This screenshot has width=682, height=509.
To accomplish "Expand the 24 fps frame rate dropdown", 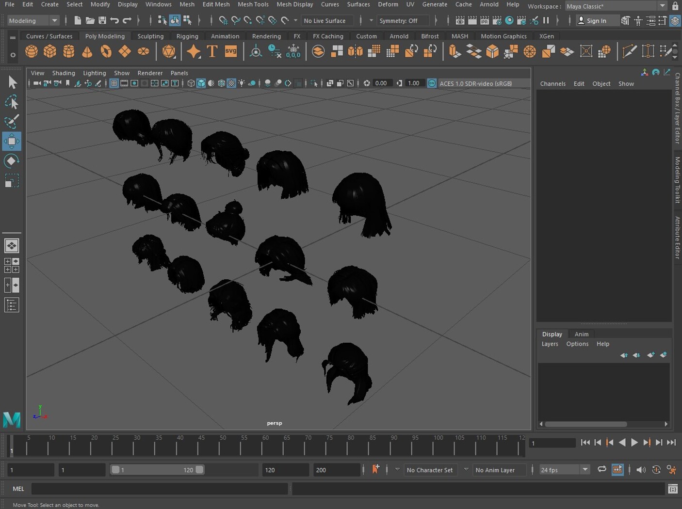I will (585, 470).
